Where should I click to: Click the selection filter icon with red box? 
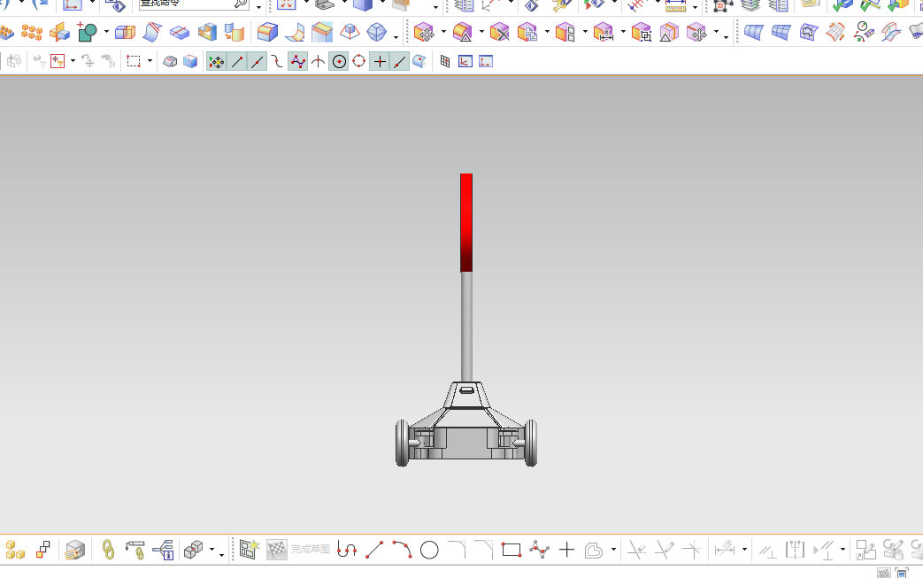coord(58,61)
